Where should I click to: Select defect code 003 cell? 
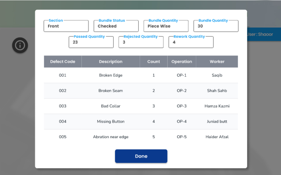[63, 106]
